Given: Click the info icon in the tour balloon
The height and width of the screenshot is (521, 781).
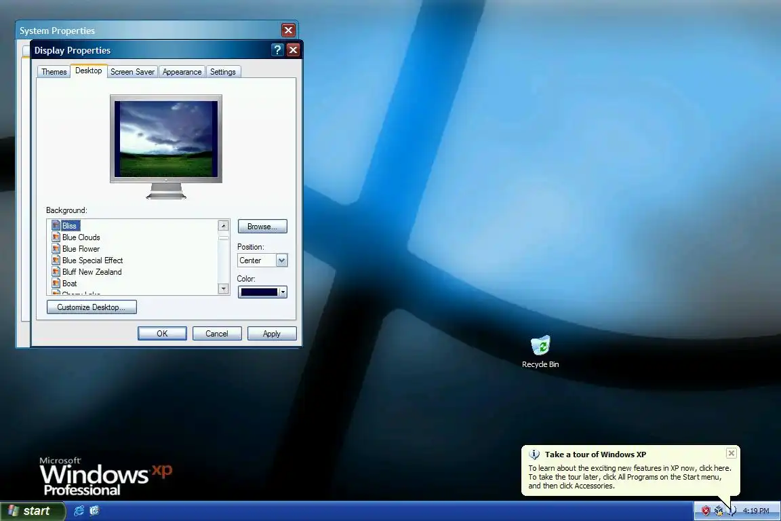Looking at the screenshot, I should point(534,455).
